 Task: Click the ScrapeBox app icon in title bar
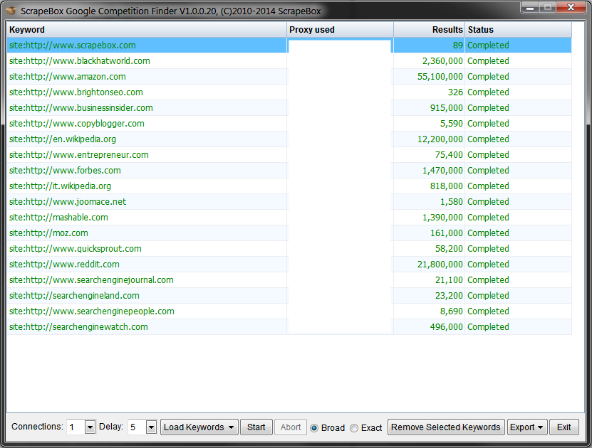pyautogui.click(x=11, y=11)
